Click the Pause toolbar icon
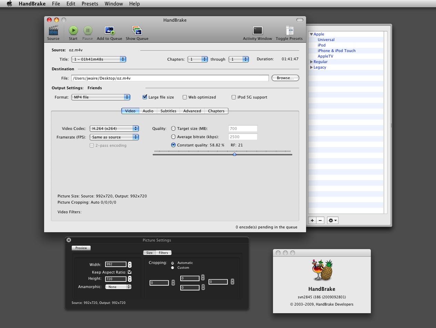This screenshot has width=436, height=328. pos(88,31)
